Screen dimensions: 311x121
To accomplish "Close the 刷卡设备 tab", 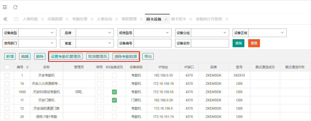I will (166, 19).
